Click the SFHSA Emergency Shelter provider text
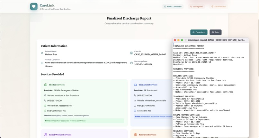The height and width of the screenshot is (138, 259). click(x=67, y=90)
